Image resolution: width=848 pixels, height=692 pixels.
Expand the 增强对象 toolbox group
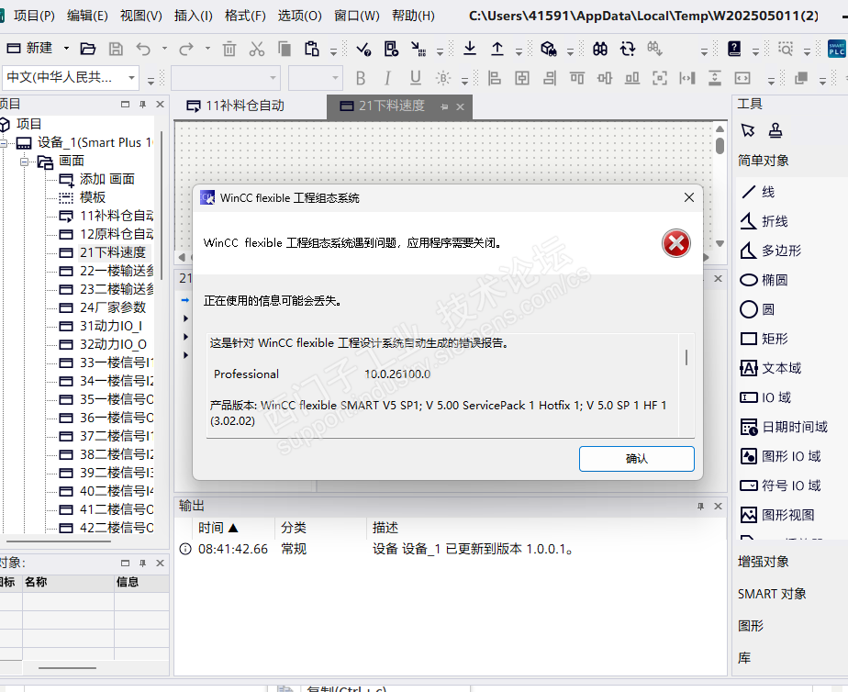click(x=763, y=562)
